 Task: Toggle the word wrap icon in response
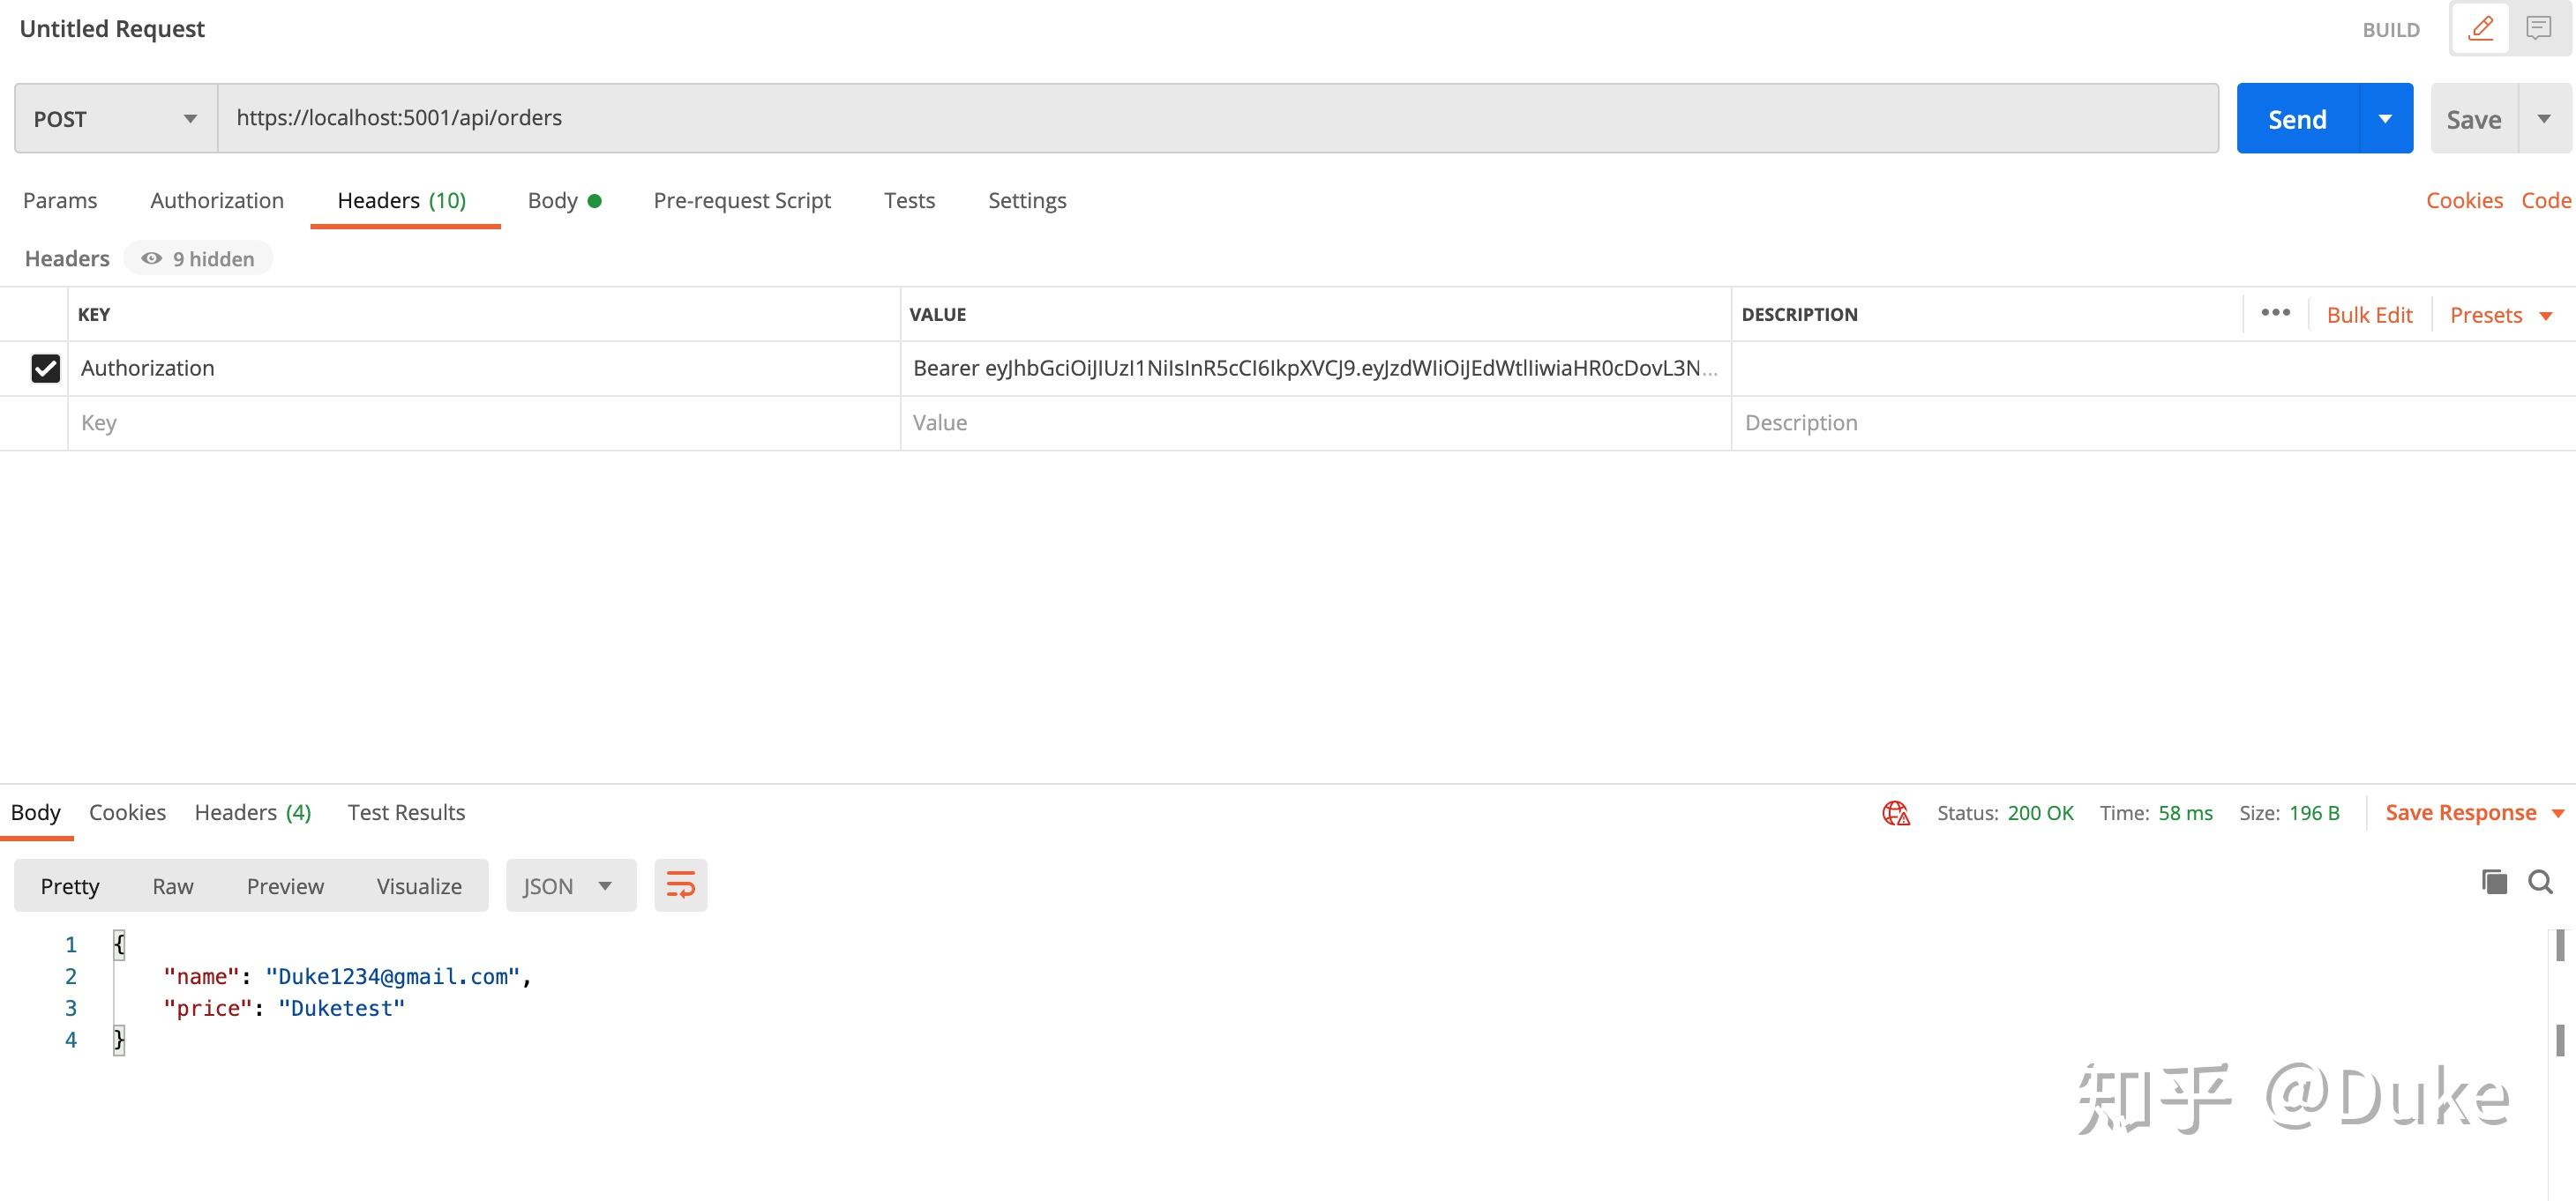tap(680, 885)
